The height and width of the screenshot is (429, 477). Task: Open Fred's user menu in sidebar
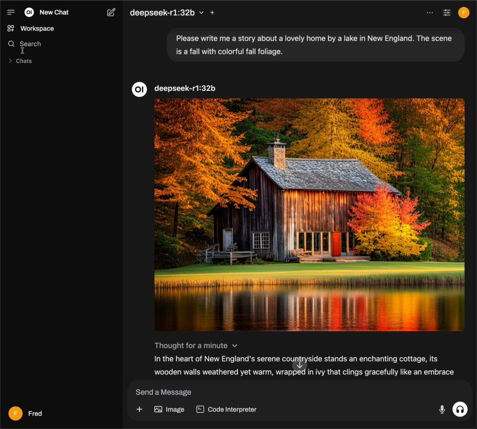click(26, 414)
